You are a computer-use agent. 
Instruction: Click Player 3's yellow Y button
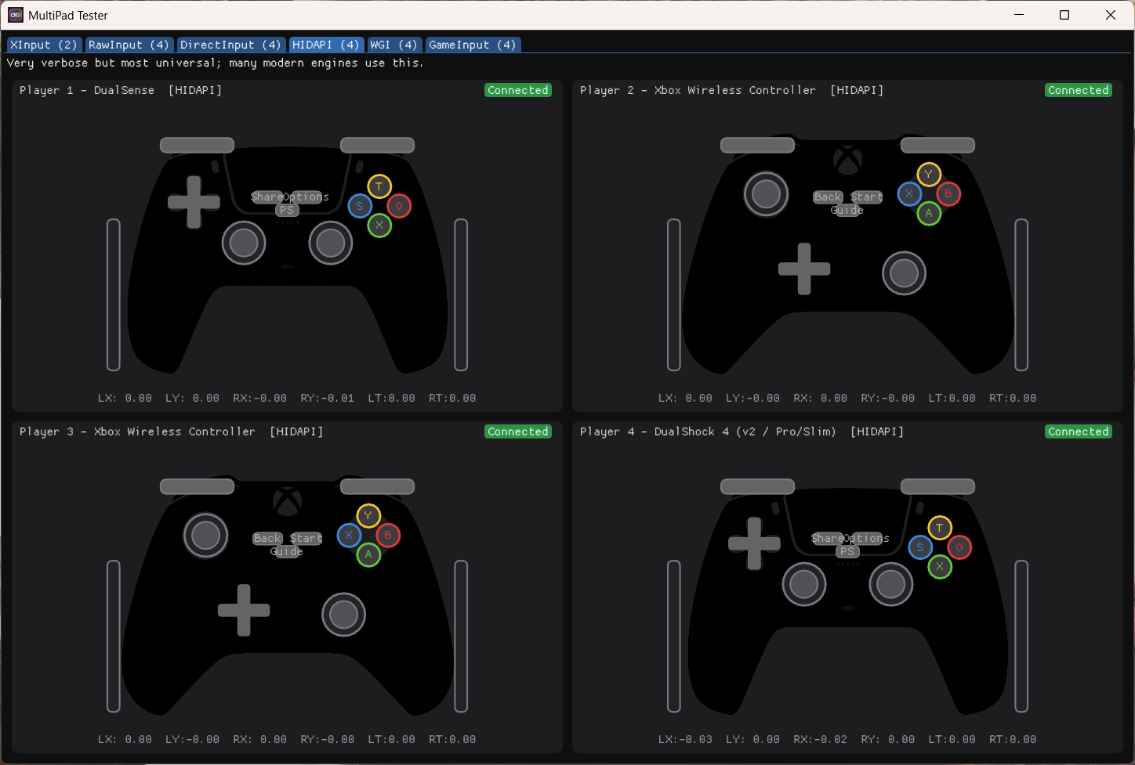tap(368, 515)
